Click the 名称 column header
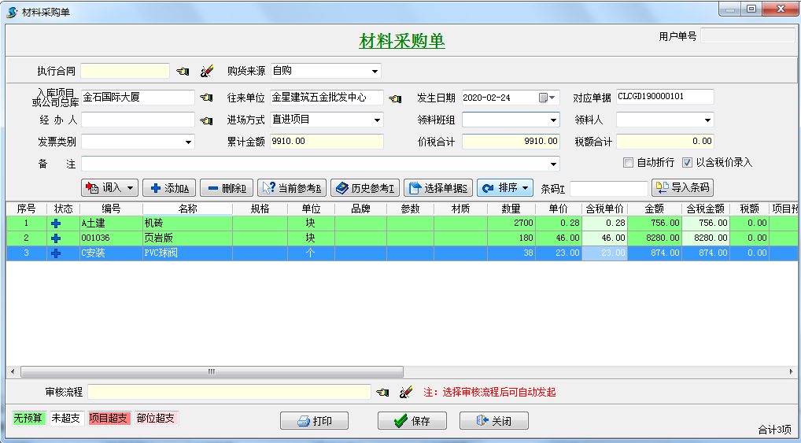This screenshot has width=801, height=443. click(x=187, y=209)
